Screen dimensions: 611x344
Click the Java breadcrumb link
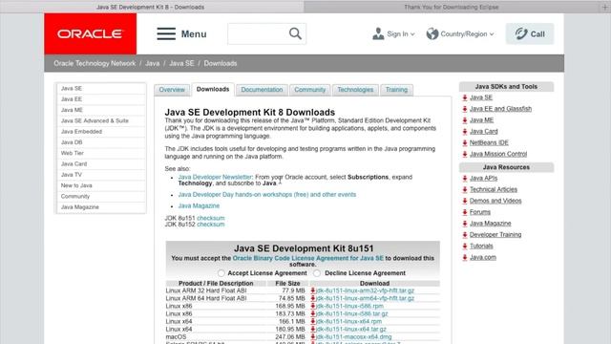pos(153,63)
